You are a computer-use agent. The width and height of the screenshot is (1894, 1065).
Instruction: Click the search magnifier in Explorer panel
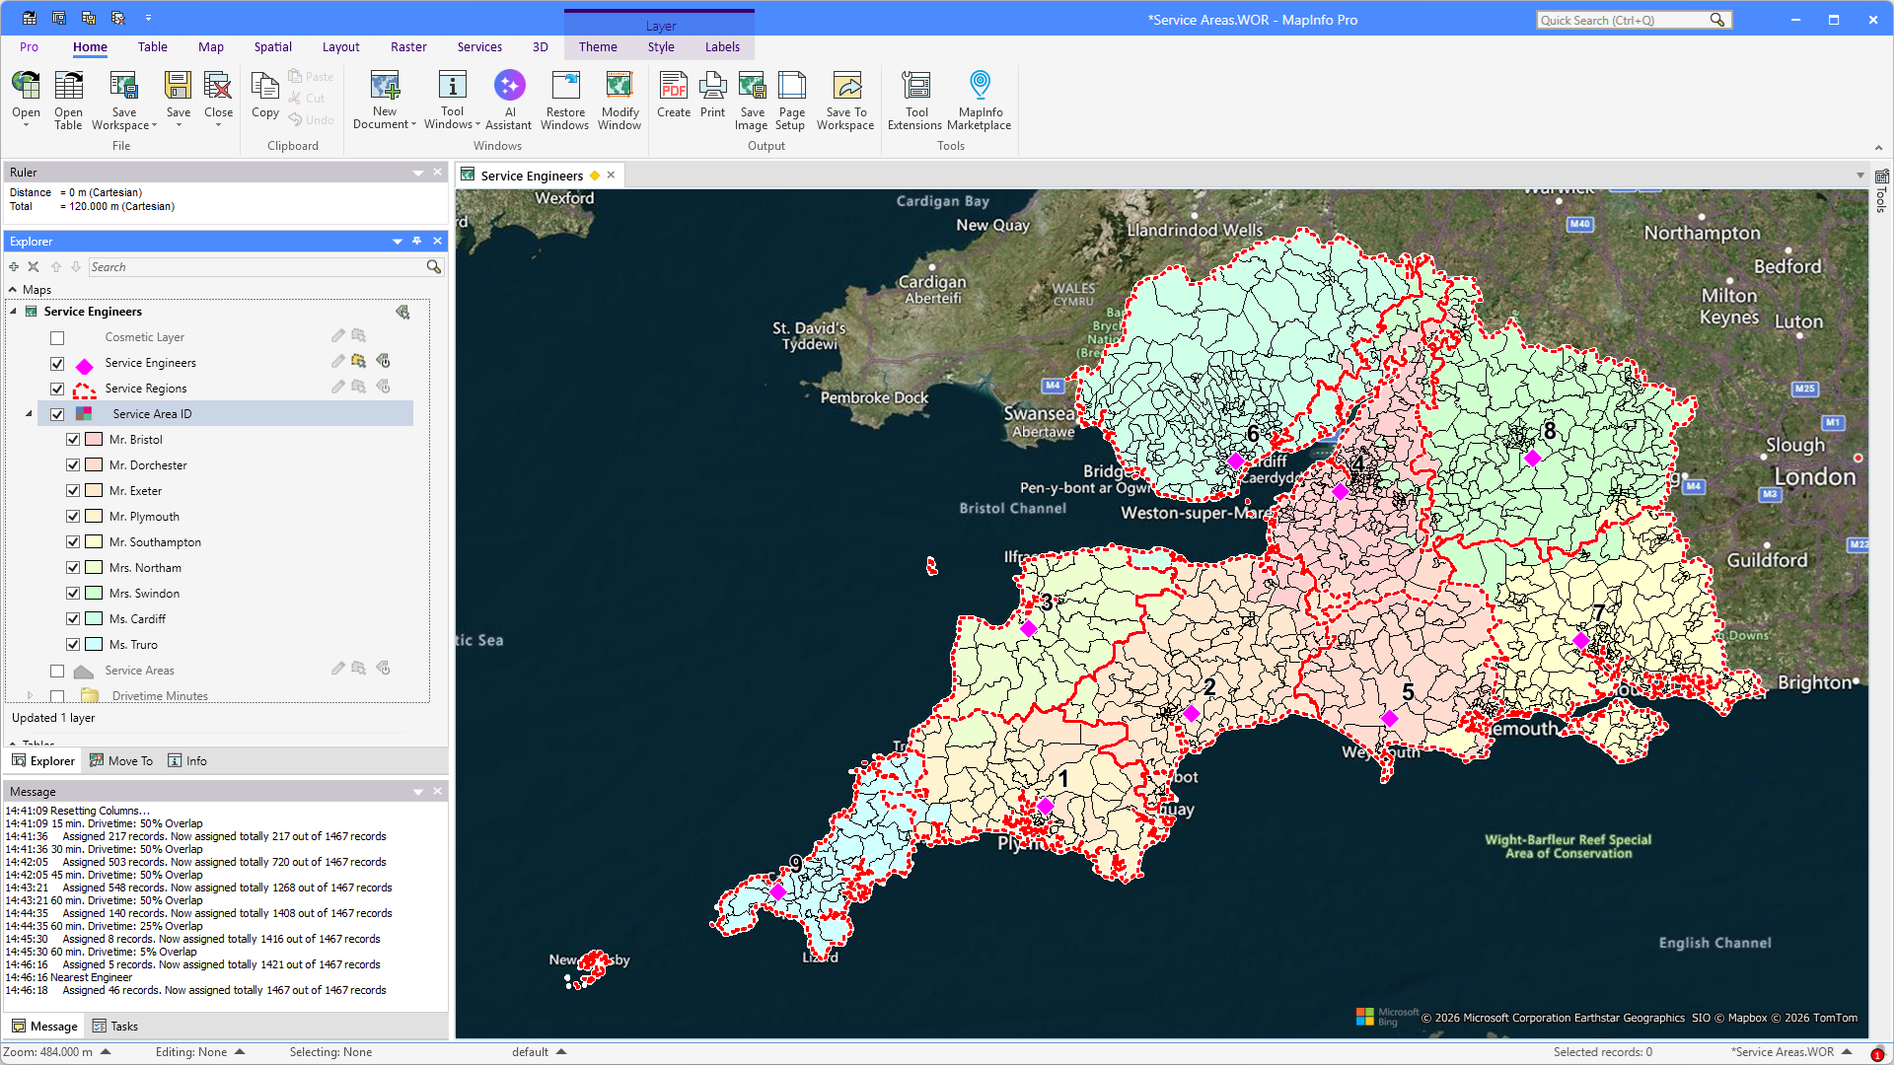(x=433, y=267)
